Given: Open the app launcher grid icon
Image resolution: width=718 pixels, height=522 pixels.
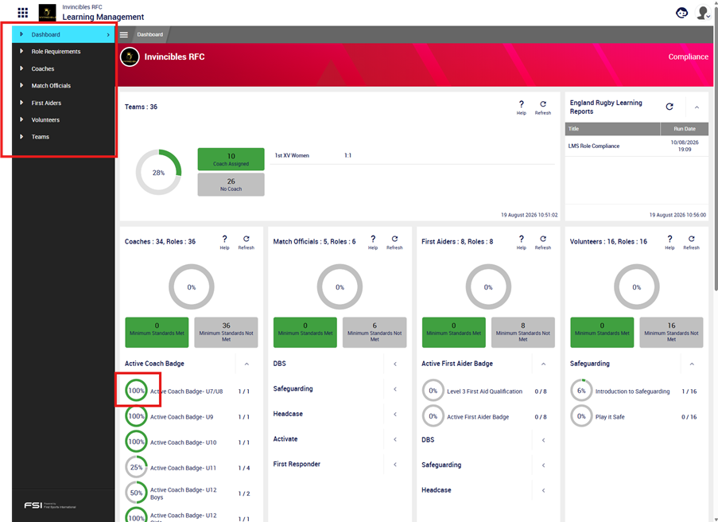Looking at the screenshot, I should pos(23,13).
